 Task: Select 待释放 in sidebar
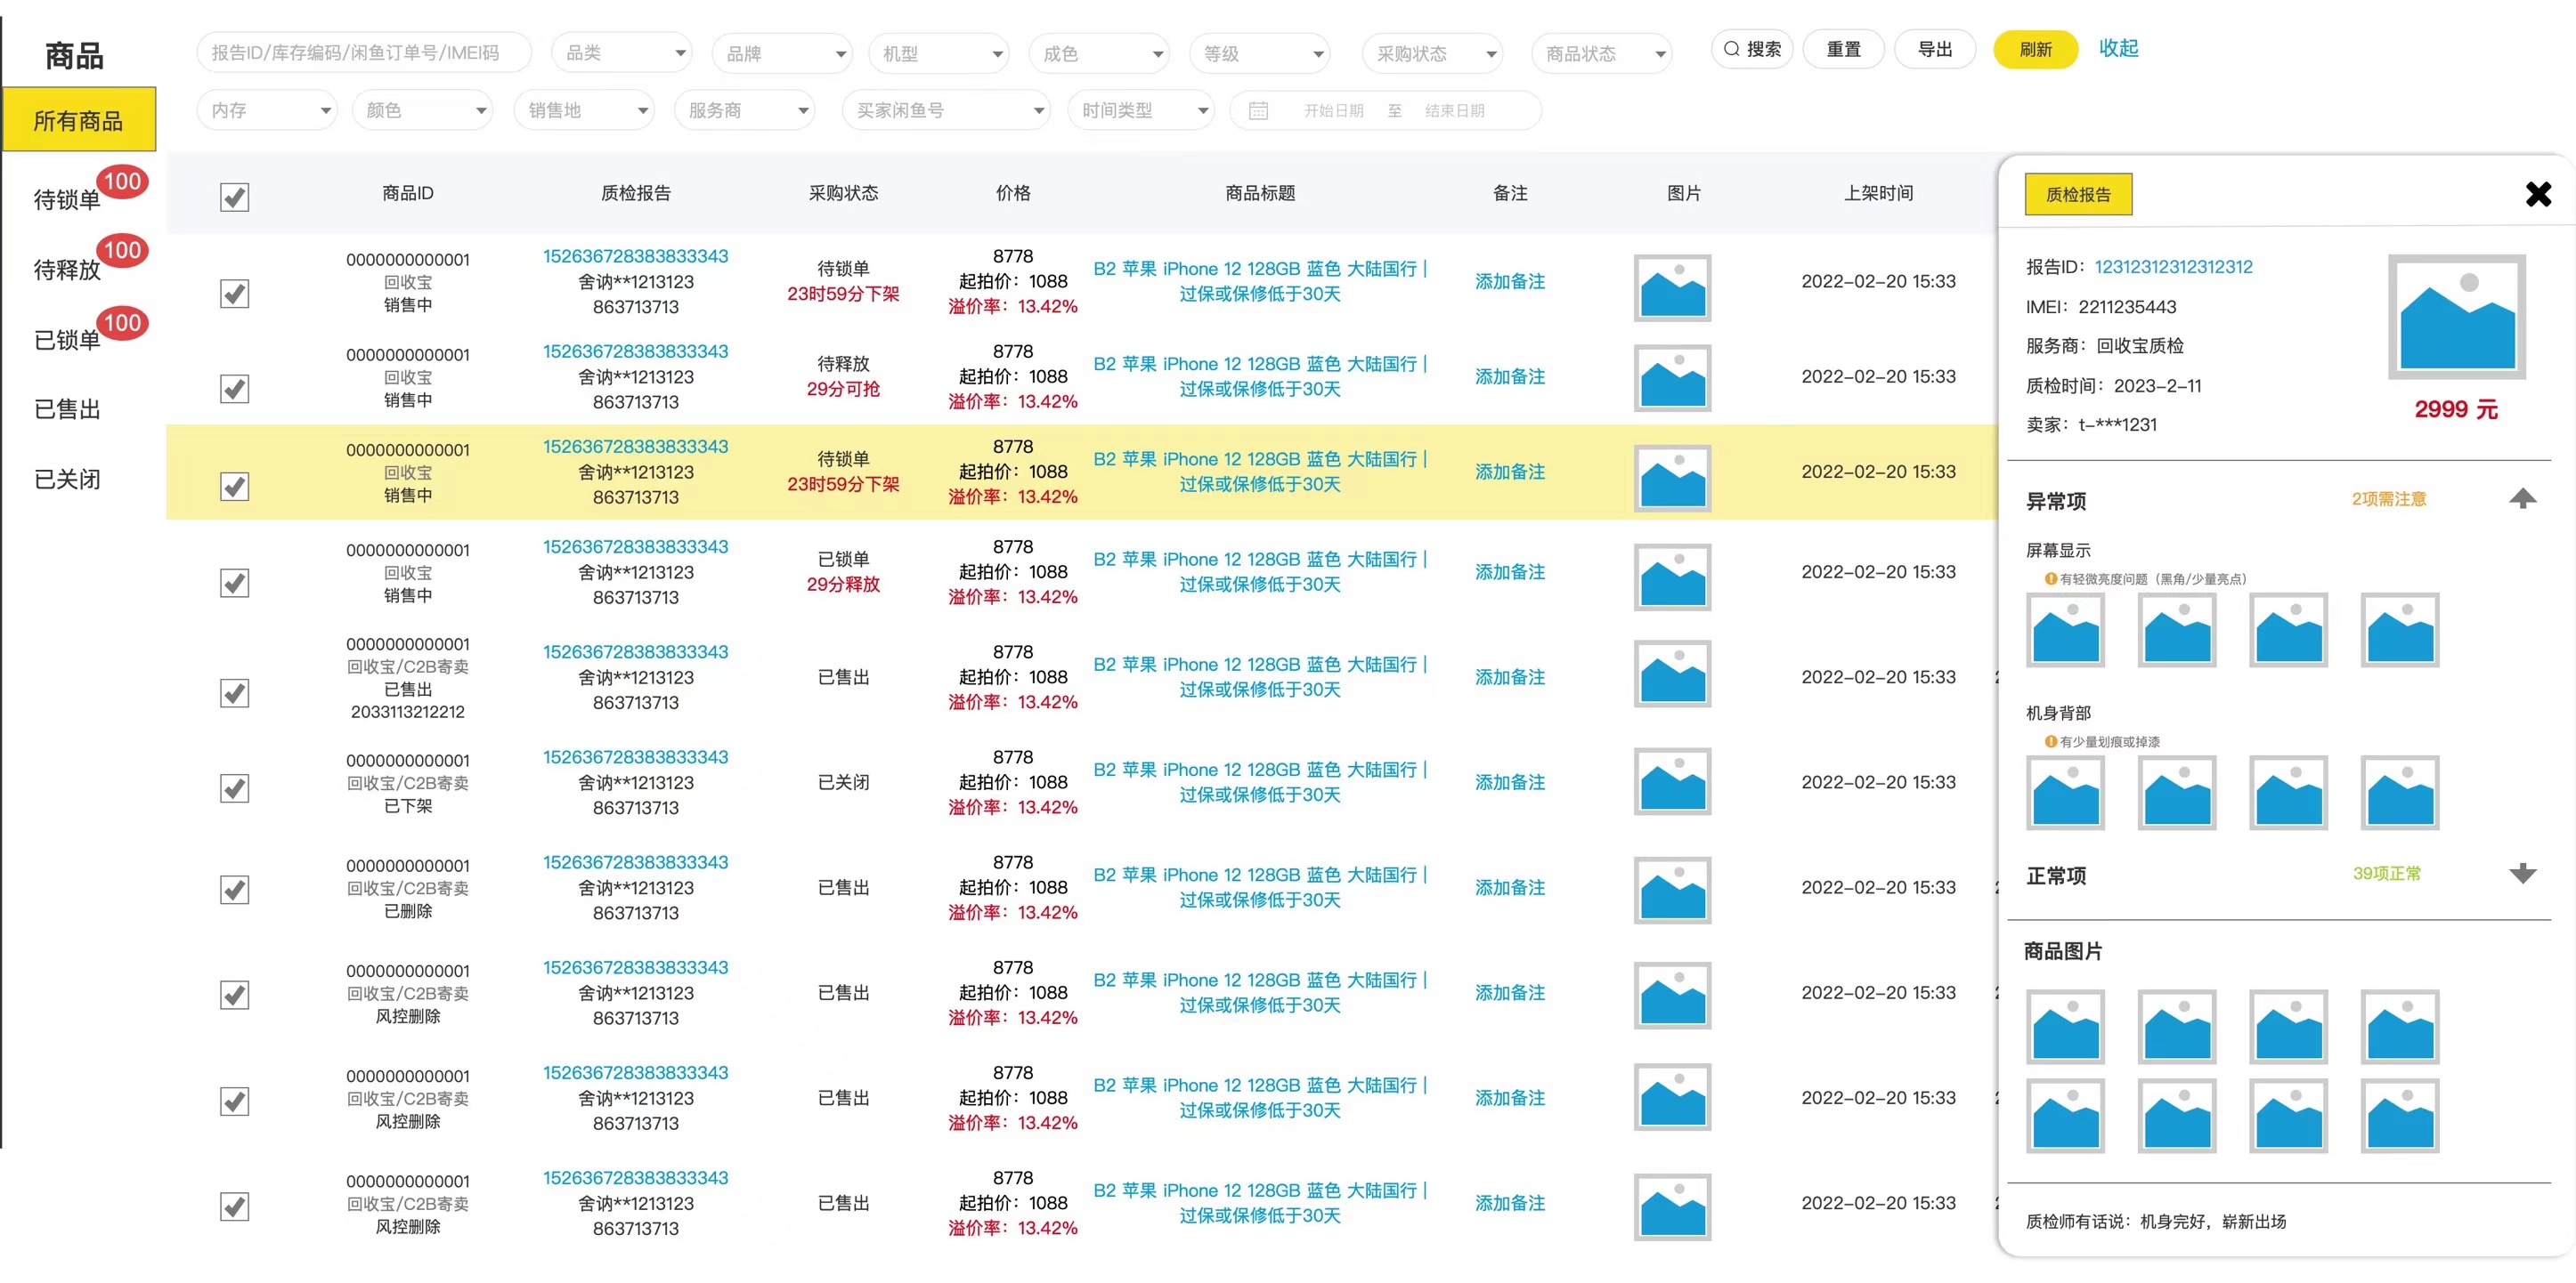pyautogui.click(x=67, y=270)
